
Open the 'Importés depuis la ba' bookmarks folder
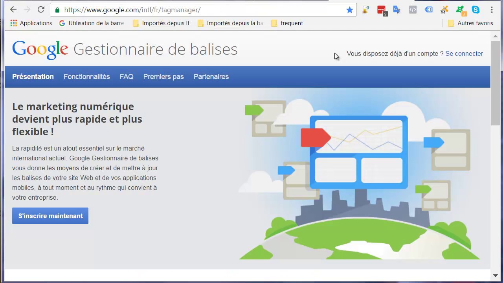pos(230,23)
